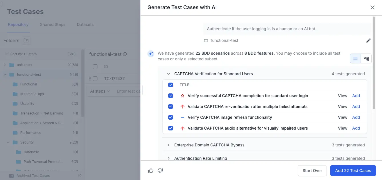Click the critical priority icon of first CAPTCHA test

[x=183, y=96]
